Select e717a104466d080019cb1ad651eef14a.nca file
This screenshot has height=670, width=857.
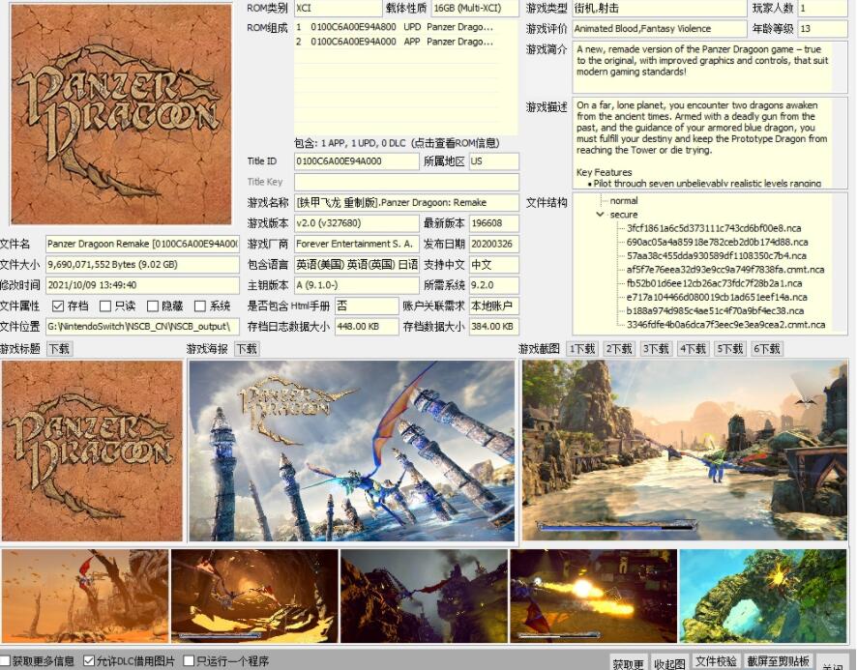tap(716, 297)
